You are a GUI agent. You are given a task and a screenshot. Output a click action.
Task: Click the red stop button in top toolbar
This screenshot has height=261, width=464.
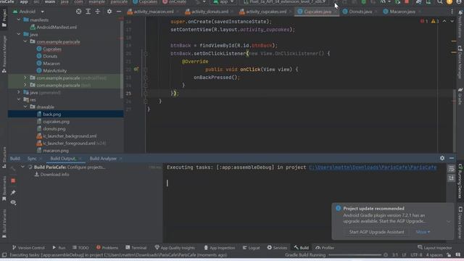(407, 2)
